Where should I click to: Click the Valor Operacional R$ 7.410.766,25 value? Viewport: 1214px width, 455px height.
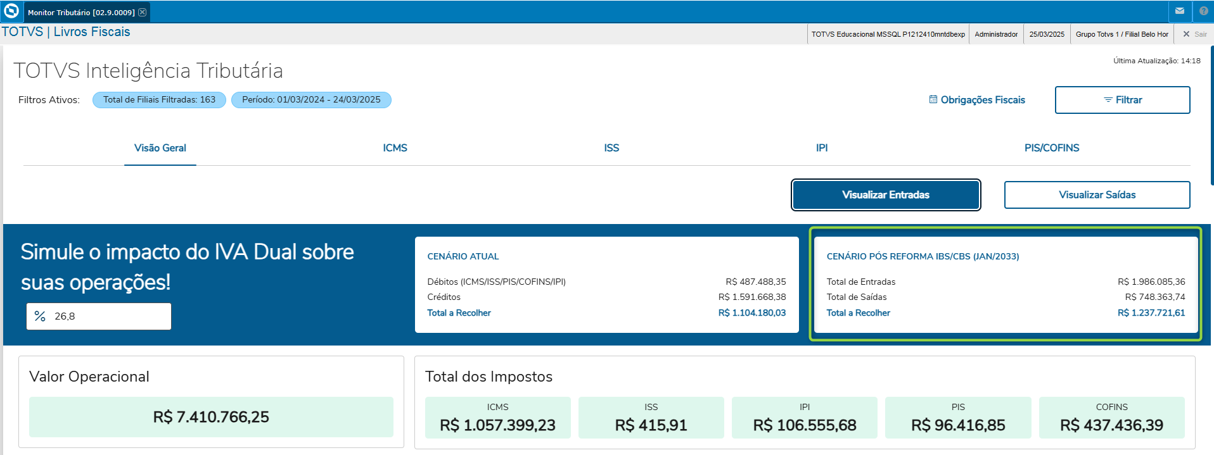[x=211, y=417]
